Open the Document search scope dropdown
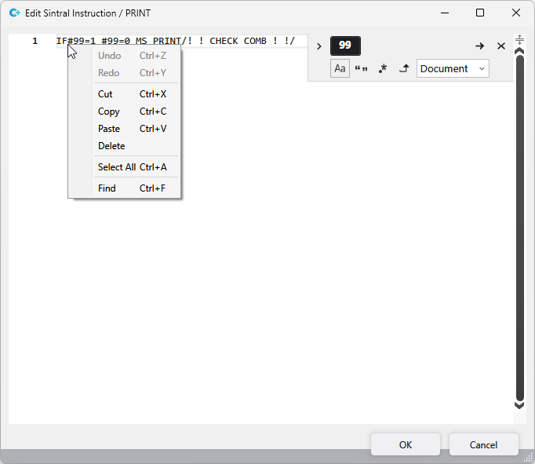 (x=453, y=68)
